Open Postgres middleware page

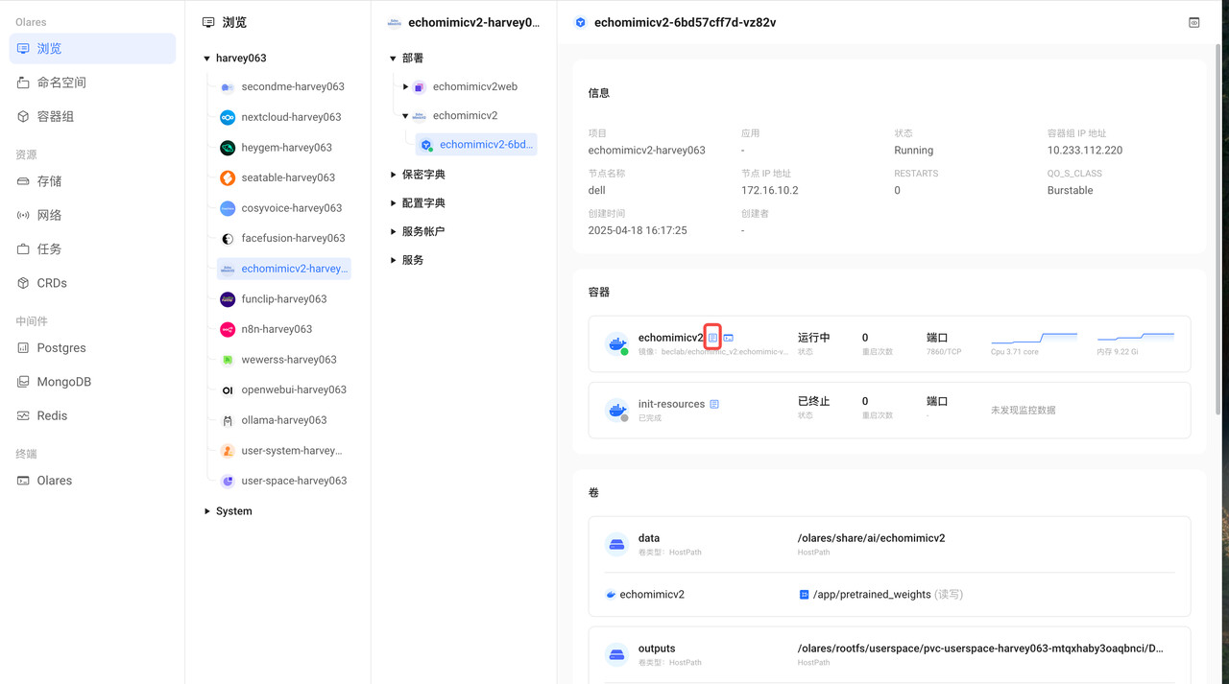(60, 347)
